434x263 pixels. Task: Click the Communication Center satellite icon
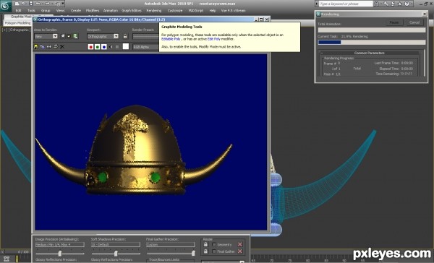393,4
